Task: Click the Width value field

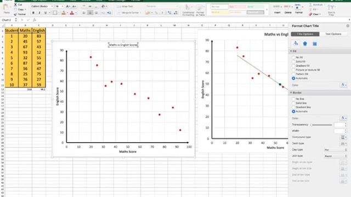Action: click(340, 131)
